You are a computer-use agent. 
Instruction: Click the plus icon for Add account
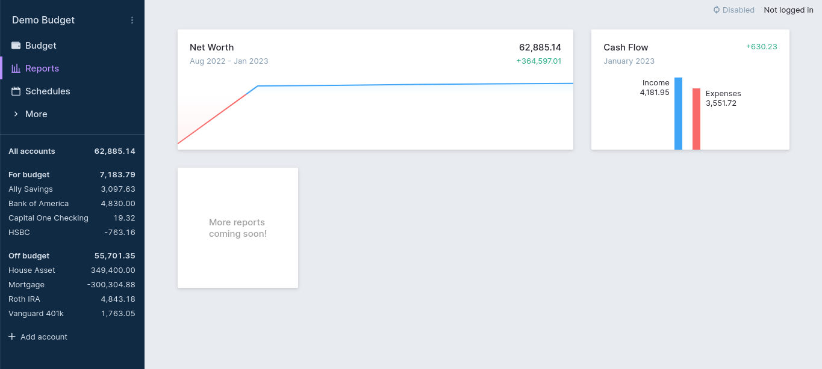(x=11, y=337)
